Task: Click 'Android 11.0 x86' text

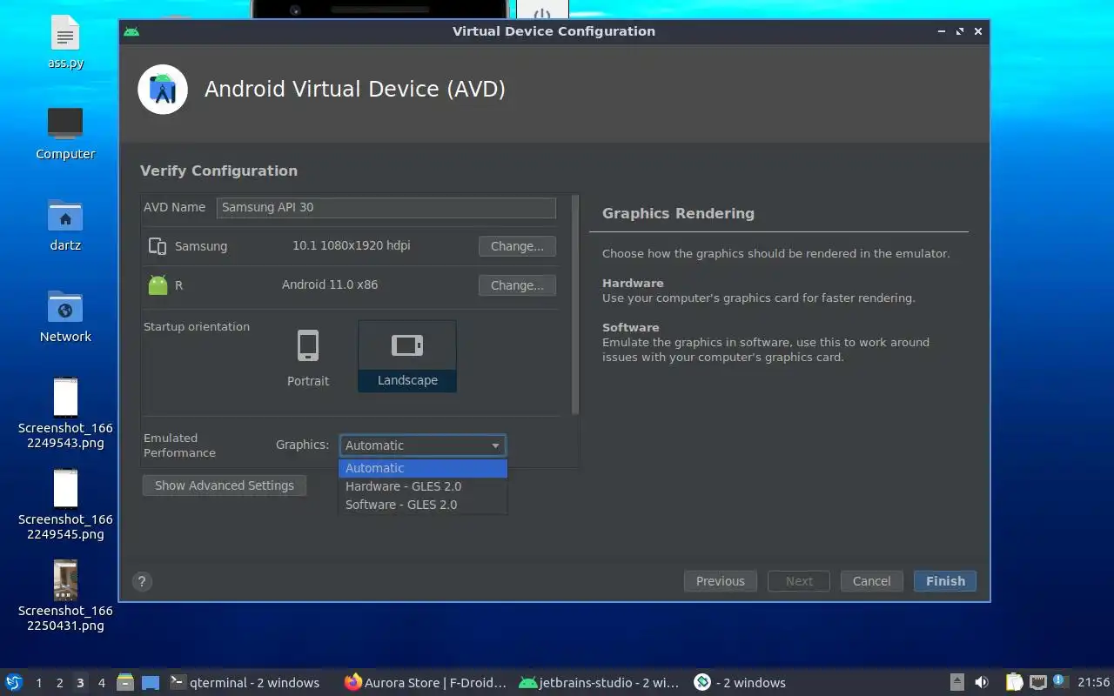Action: coord(330,284)
